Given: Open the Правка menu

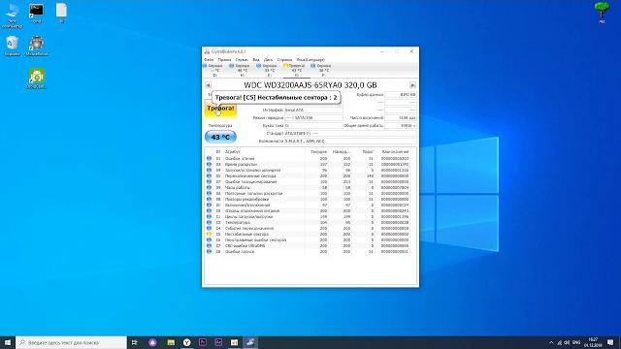Looking at the screenshot, I should pyautogui.click(x=224, y=60).
